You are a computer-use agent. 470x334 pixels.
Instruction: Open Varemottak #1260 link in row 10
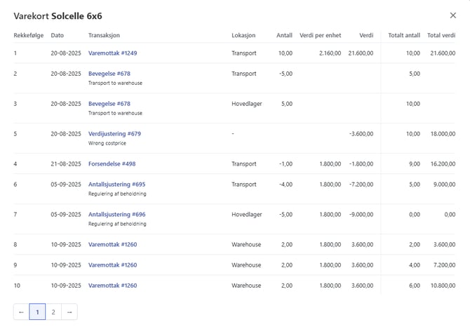point(112,286)
